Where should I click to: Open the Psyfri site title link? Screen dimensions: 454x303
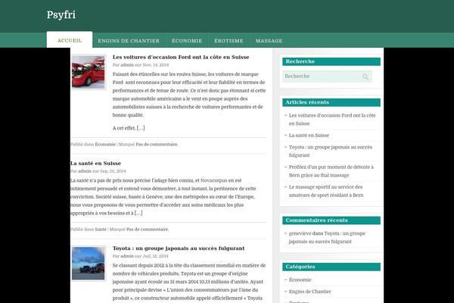coord(61,15)
